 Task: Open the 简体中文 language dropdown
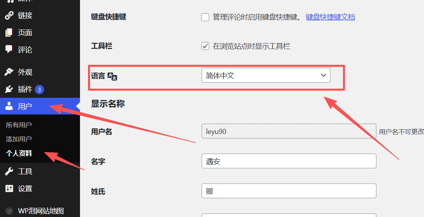click(266, 75)
